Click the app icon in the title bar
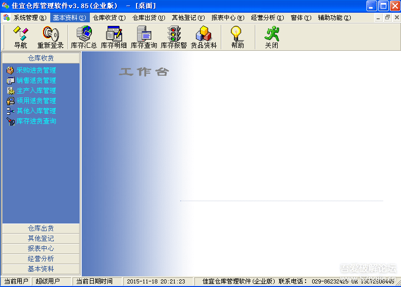Screen dimensions: 401x287 [x=6, y=6]
